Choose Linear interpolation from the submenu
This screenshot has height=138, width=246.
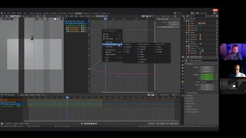point(128,49)
